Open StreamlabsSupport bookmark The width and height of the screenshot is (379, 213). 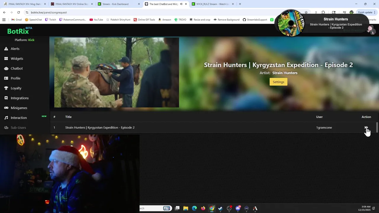coord(255,20)
